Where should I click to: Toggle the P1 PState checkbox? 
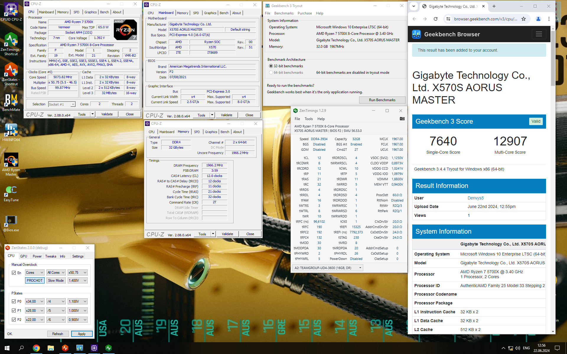[14, 310]
